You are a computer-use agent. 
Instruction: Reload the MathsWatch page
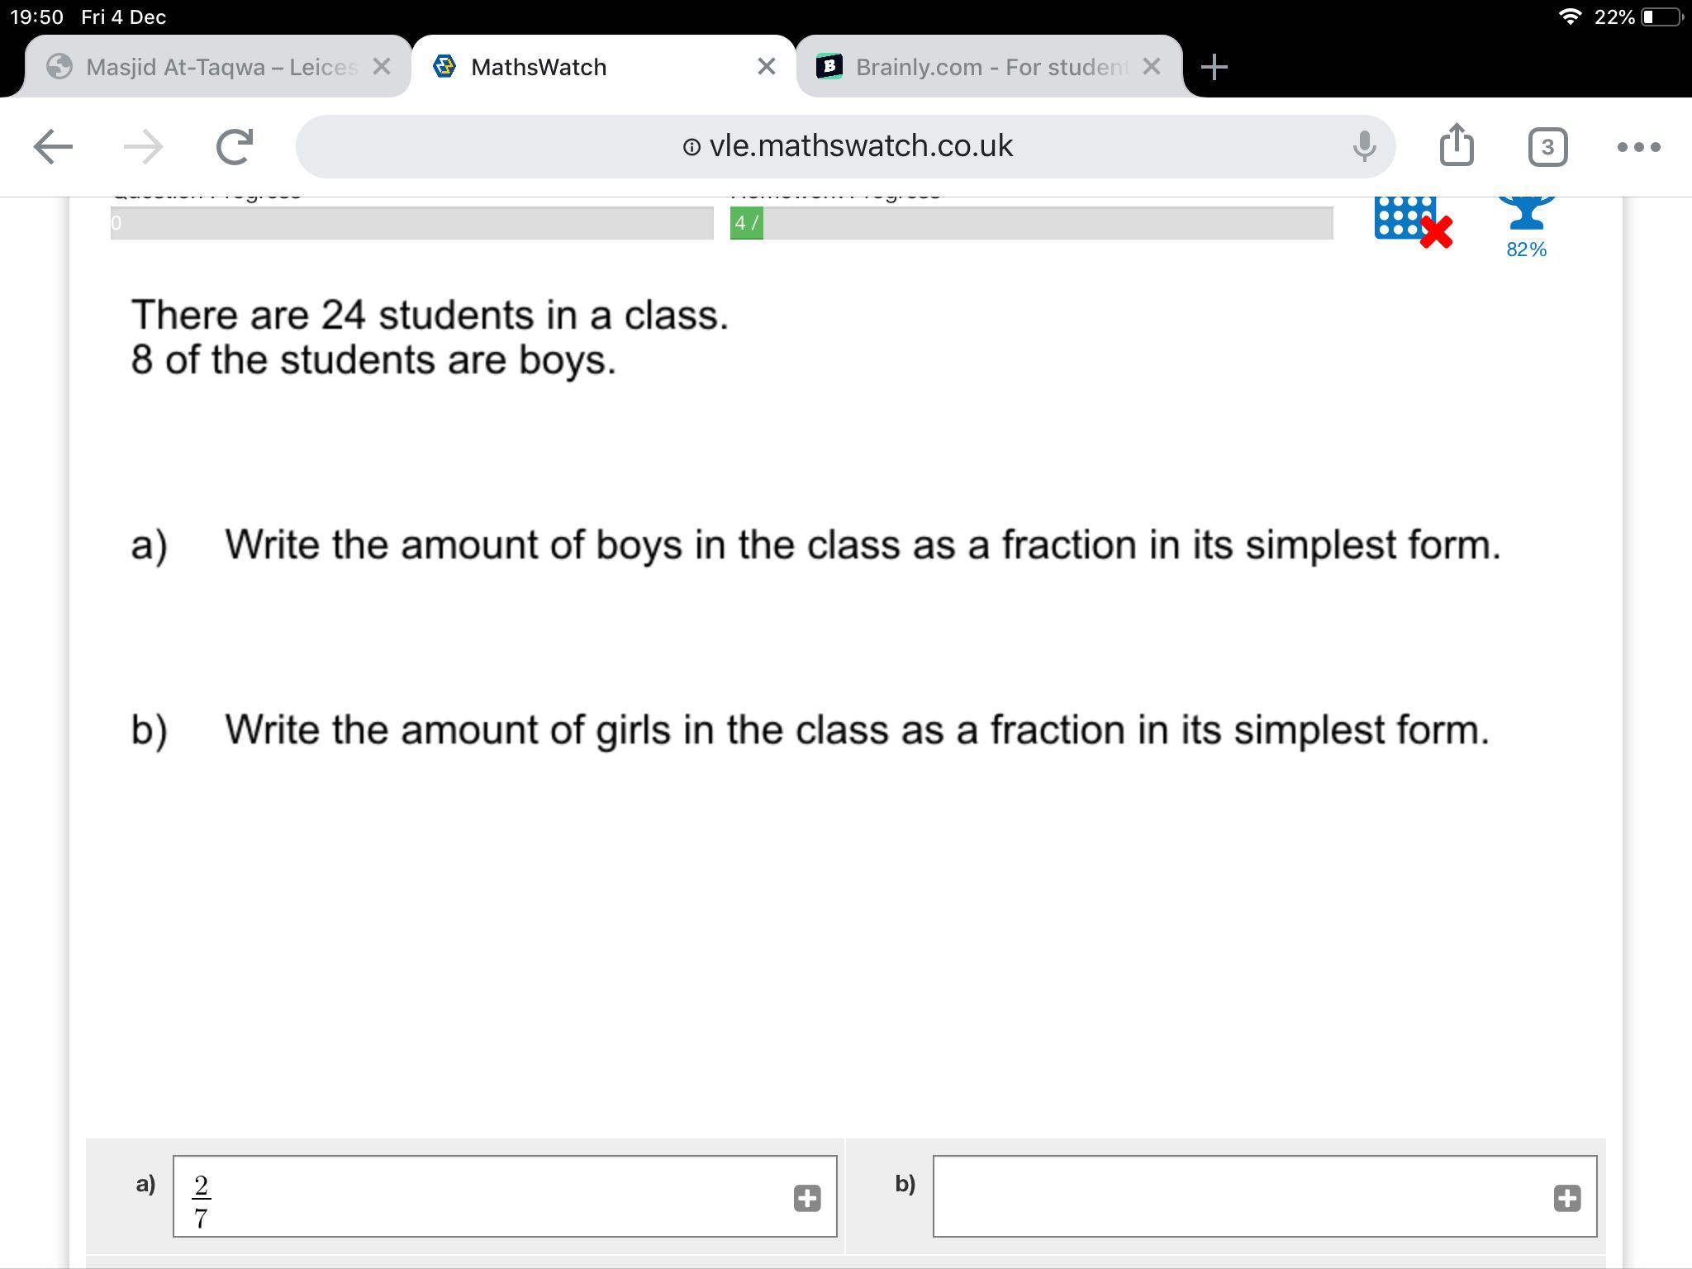click(x=234, y=147)
